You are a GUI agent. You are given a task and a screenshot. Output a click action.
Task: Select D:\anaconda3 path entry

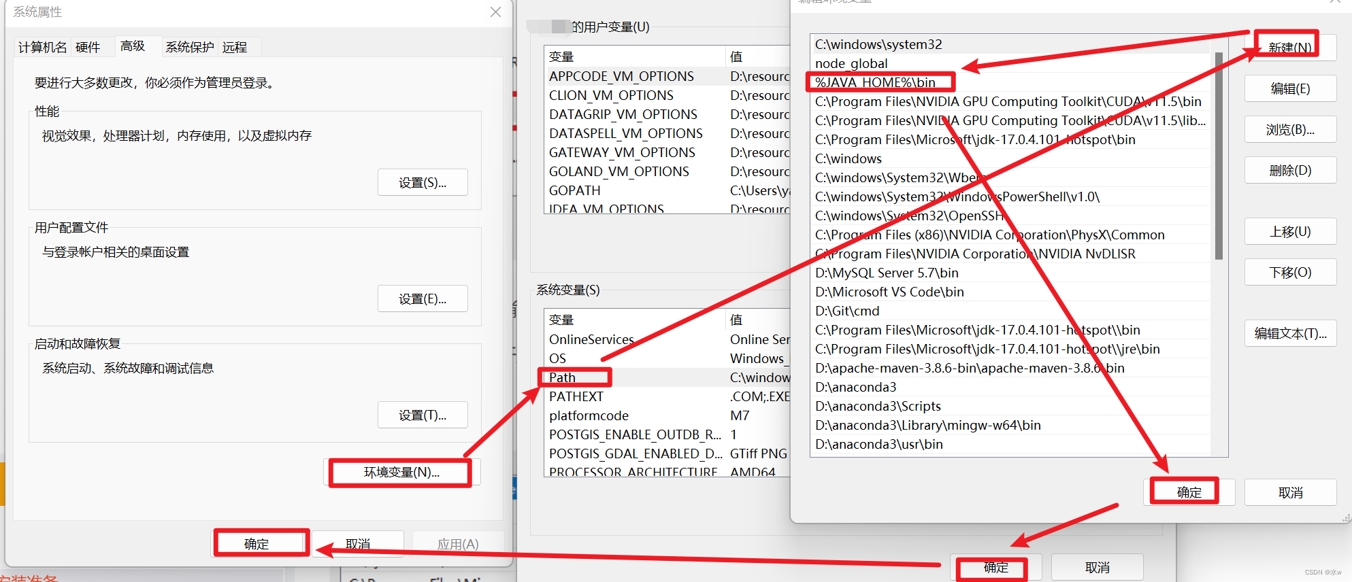1012,387
